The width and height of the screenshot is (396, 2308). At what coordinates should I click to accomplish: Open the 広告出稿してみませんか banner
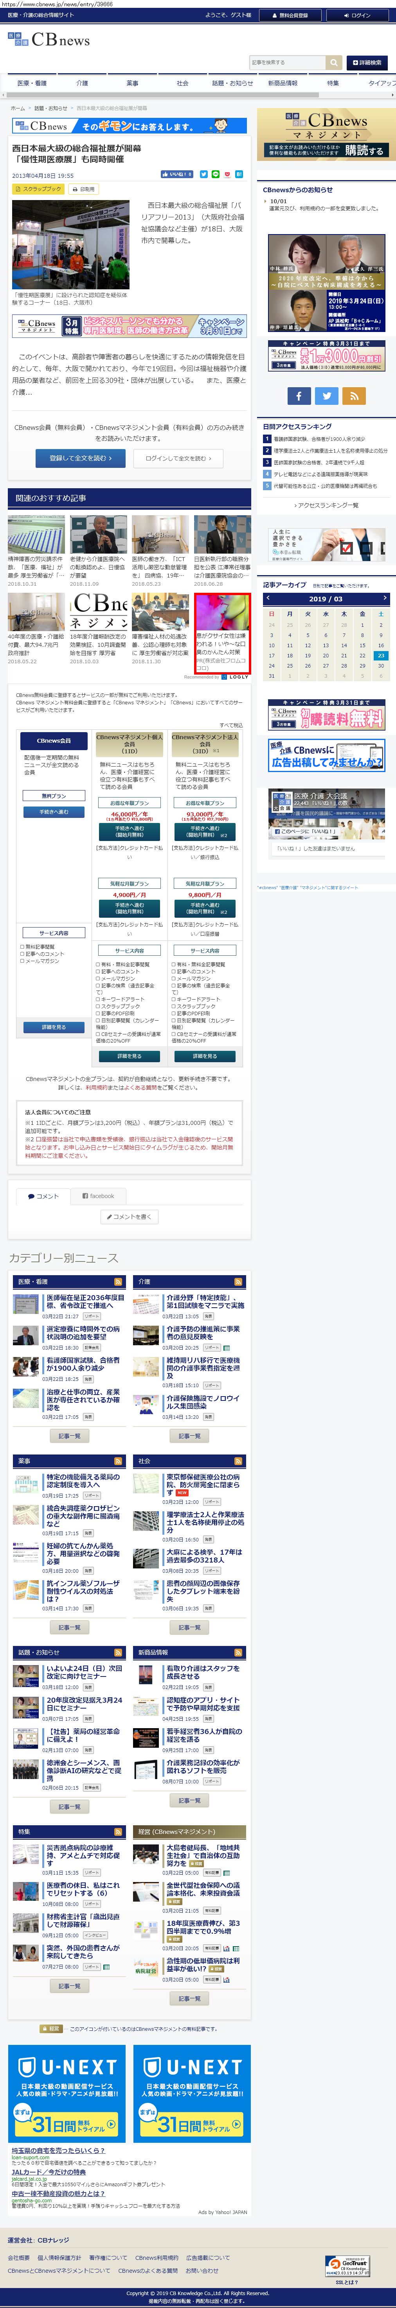coord(326,754)
